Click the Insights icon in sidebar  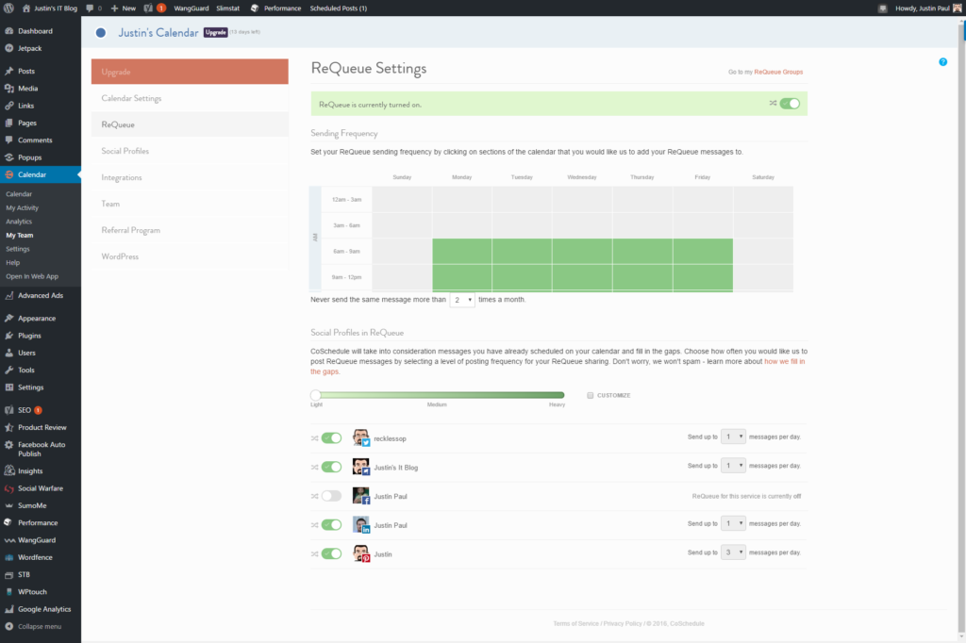pos(9,470)
